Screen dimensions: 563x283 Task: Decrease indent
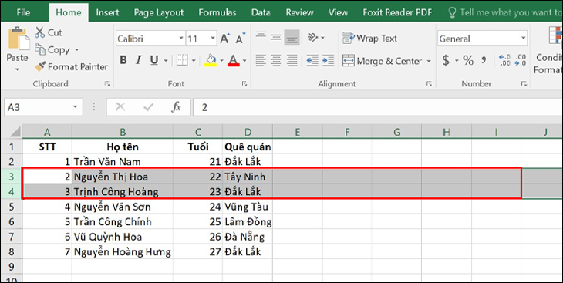[x=312, y=60]
